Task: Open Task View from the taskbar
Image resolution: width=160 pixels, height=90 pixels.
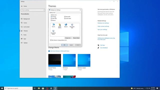Action: 35,88
